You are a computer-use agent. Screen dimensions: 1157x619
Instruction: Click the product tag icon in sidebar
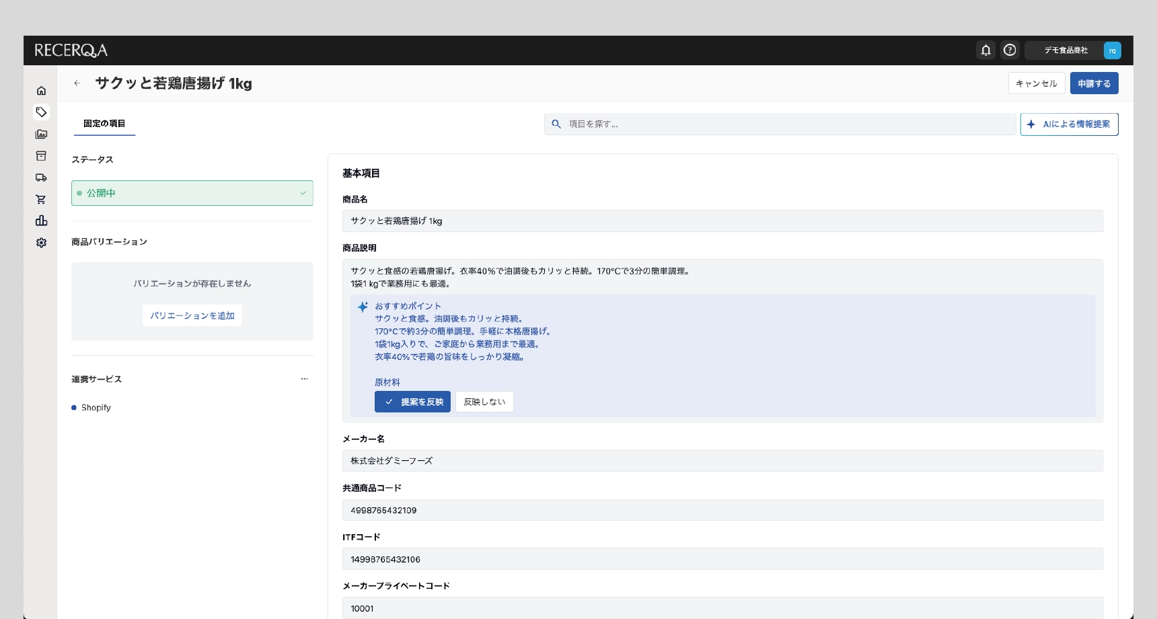[x=41, y=112]
